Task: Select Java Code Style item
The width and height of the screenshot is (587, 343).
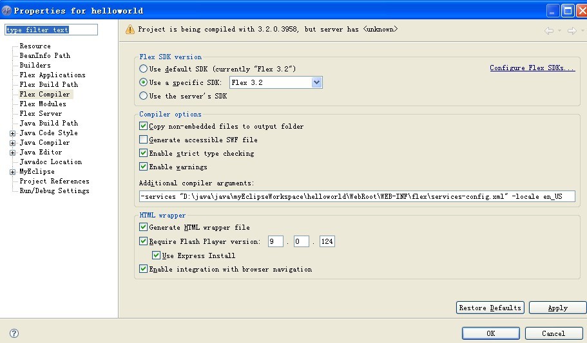Action: click(x=49, y=133)
